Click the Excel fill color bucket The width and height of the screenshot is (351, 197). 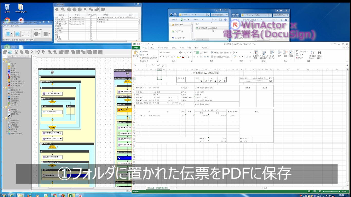pyautogui.click(x=178, y=57)
